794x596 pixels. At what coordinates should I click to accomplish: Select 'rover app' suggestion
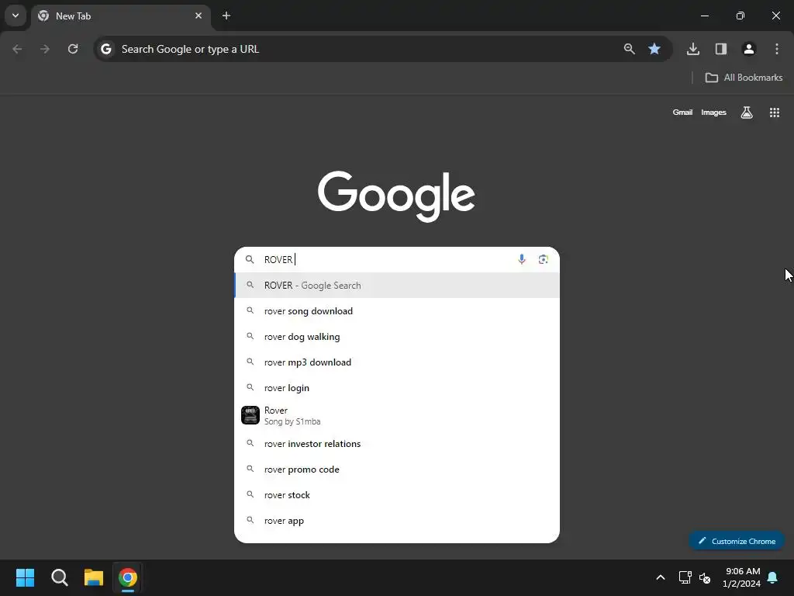(x=397, y=521)
